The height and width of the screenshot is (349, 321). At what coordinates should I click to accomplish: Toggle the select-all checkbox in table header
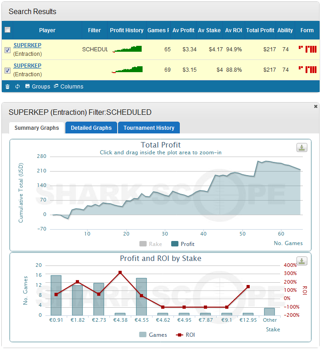(x=8, y=30)
